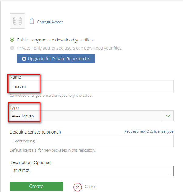183x192 pixels.
Task: Open the Type dropdown showing Maven
Action: point(92,116)
